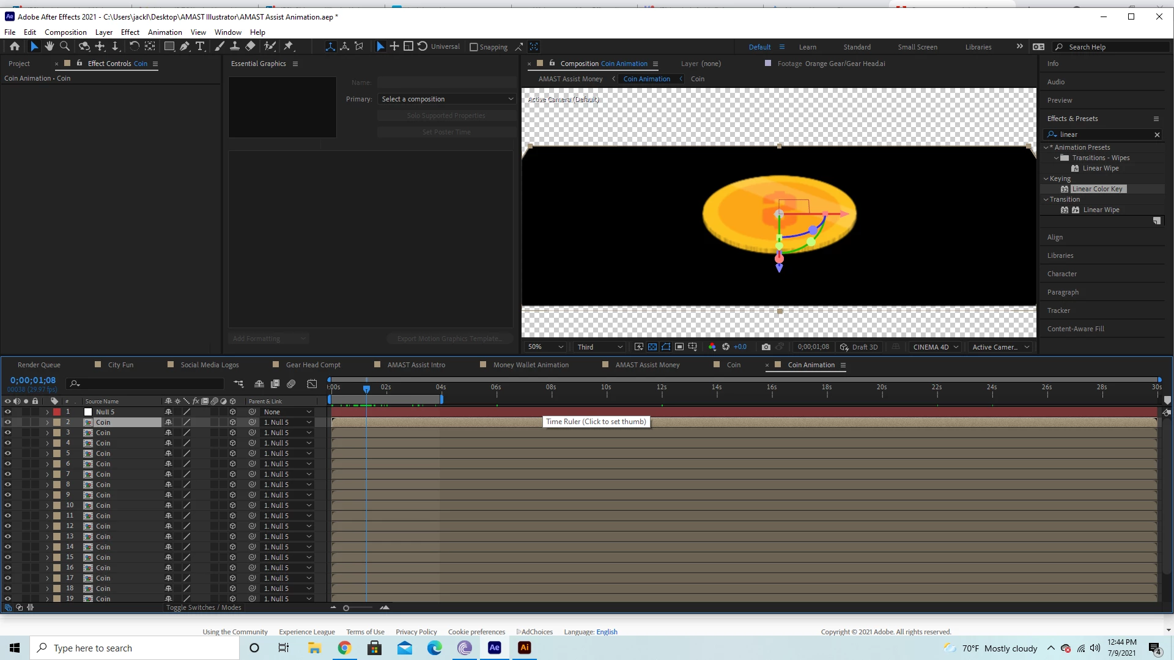Screen dimensions: 1174x660
Task: Select the Hand tool
Action: point(50,46)
